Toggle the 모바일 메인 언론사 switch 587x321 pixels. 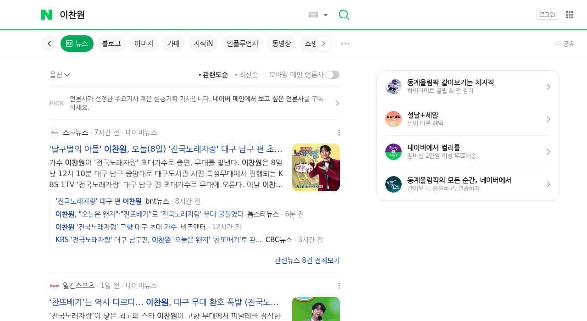tap(332, 74)
